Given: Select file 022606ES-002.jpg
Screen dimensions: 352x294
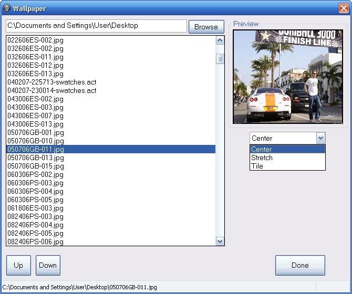Looking at the screenshot, I should (111, 40).
